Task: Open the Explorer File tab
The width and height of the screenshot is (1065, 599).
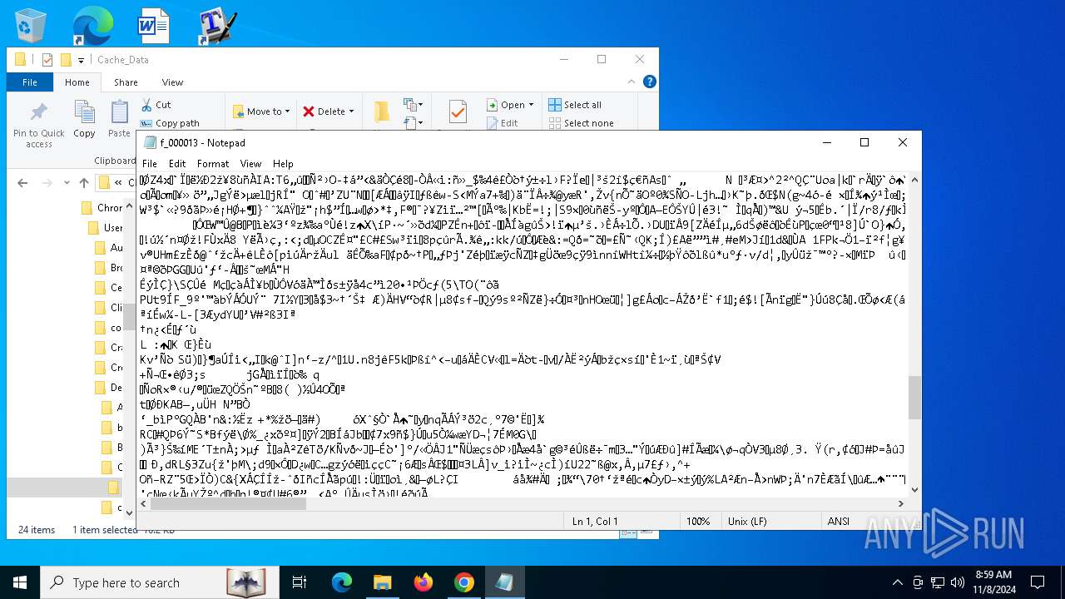Action: 30,82
